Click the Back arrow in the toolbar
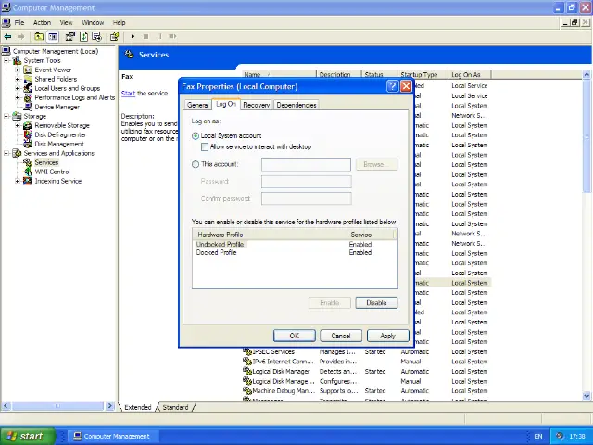Image resolution: width=593 pixels, height=445 pixels. 7,36
